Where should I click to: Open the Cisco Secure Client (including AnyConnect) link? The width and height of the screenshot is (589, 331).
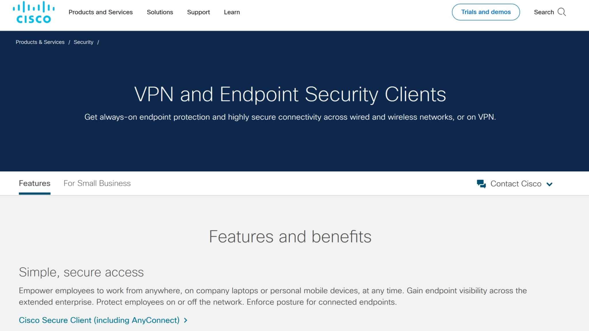(99, 320)
